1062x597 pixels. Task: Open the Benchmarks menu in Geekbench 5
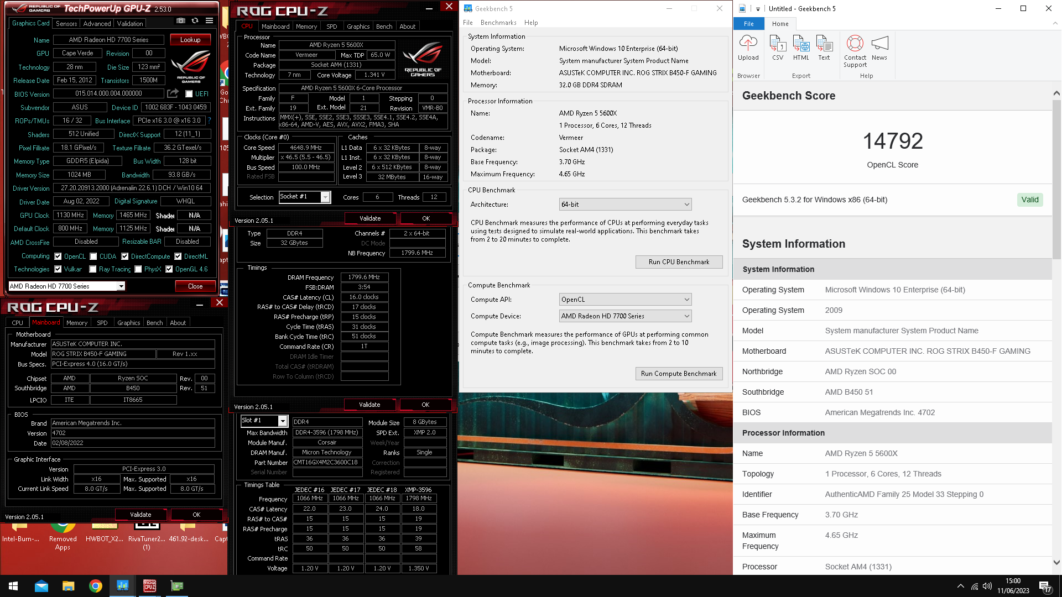click(498, 23)
